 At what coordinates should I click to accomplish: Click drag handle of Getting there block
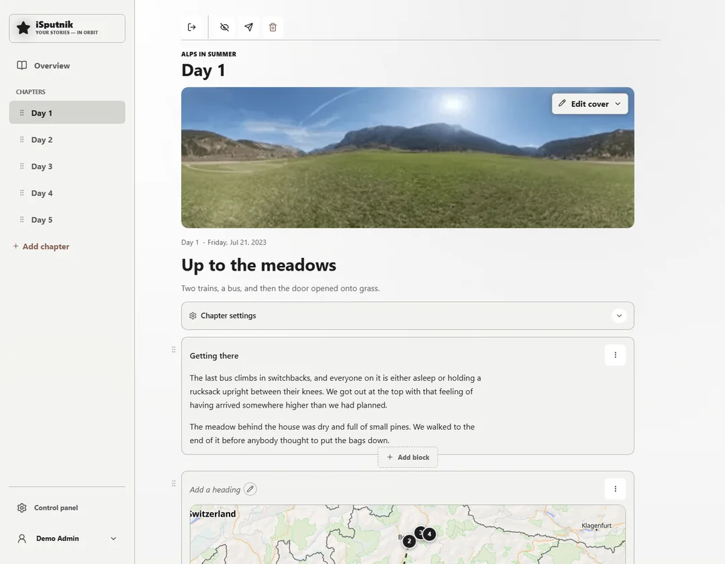[x=173, y=350]
